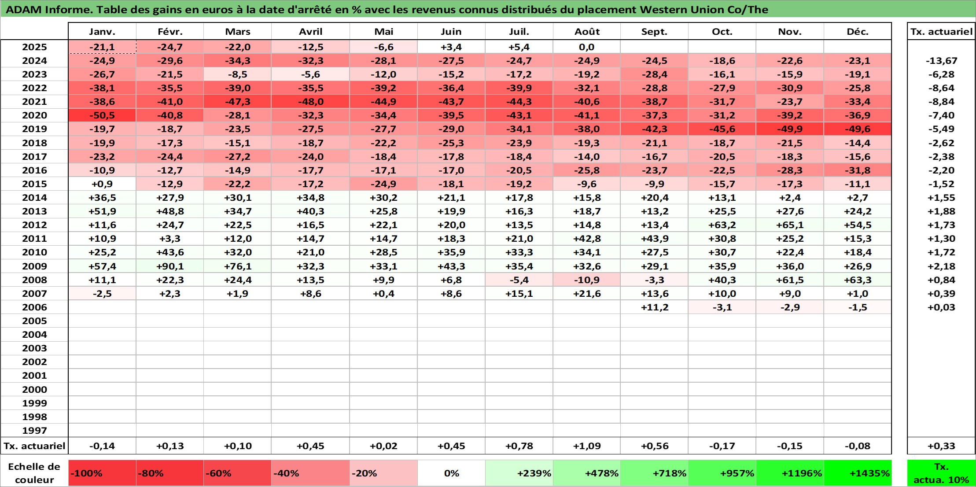
Task: Select the 'Oct.' column header
Action: point(722,32)
